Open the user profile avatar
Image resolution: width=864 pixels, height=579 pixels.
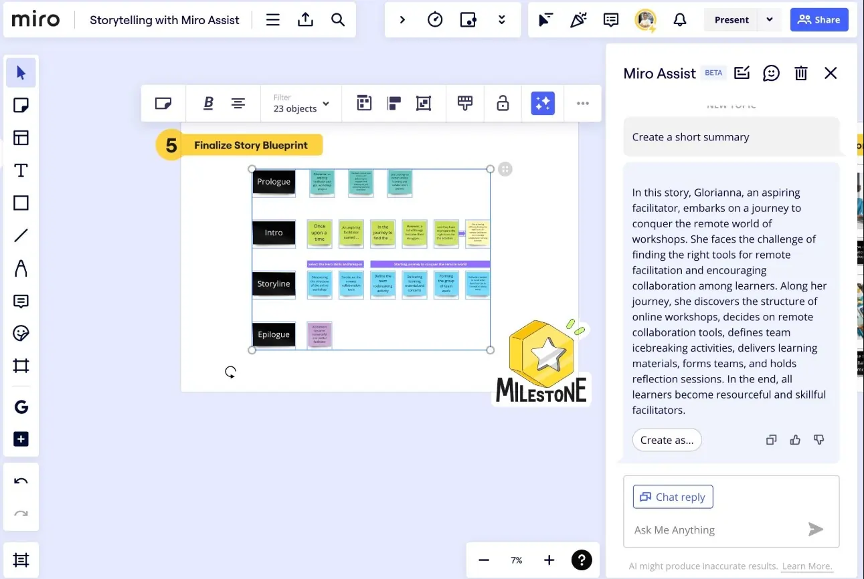click(646, 20)
